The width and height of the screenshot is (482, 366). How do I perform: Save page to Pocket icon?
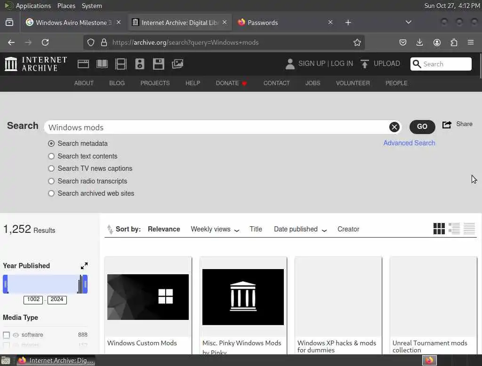click(403, 42)
